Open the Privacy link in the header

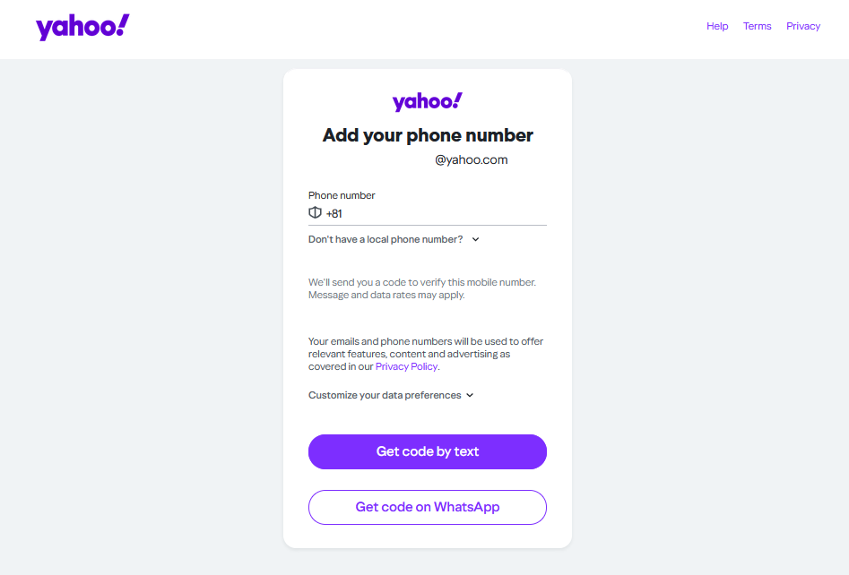coord(802,26)
